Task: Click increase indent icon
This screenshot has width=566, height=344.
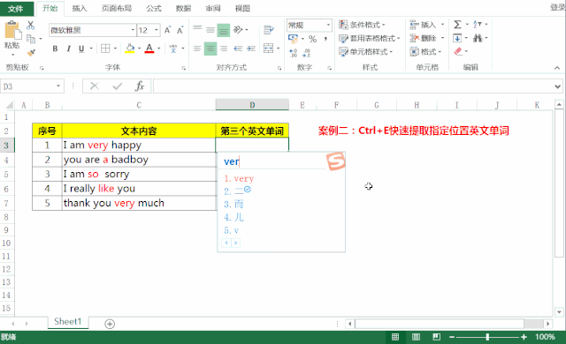Action: 251,49
